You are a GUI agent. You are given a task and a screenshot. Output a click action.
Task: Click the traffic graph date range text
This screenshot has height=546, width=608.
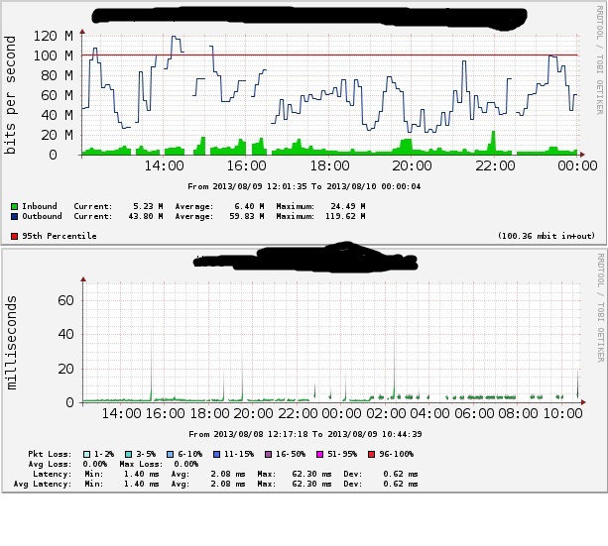[304, 186]
